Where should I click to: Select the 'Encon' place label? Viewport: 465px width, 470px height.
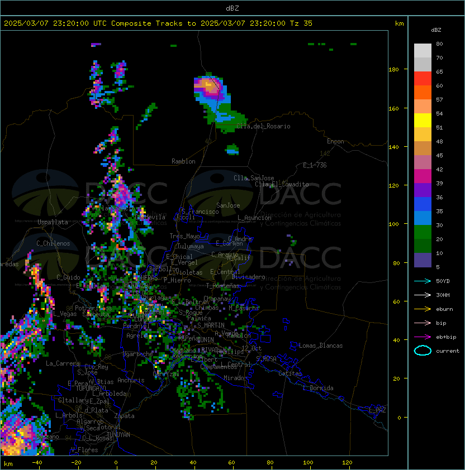tap(335, 141)
